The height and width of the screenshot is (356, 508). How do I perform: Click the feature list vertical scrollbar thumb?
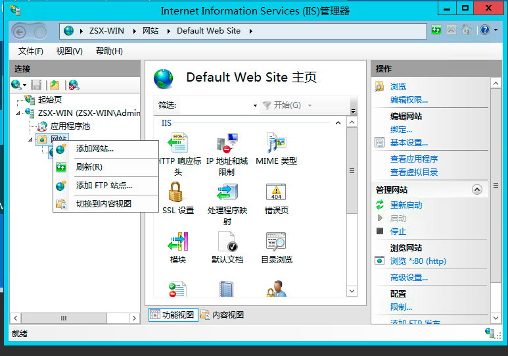tap(352, 170)
